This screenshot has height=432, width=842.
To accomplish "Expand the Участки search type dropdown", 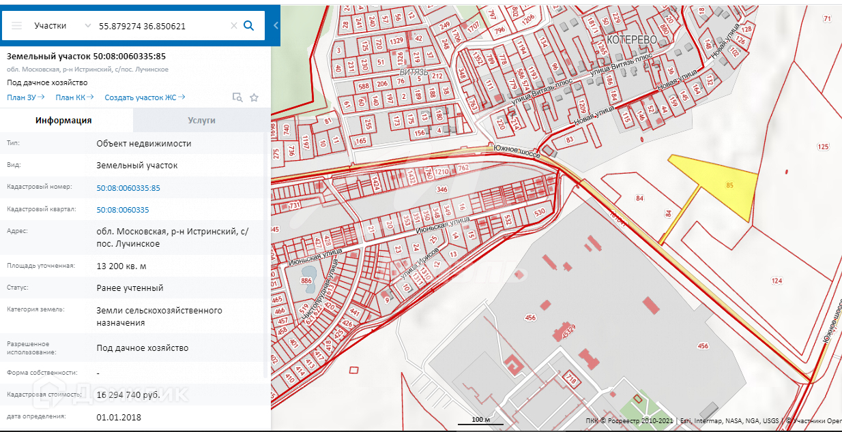I will click(87, 25).
